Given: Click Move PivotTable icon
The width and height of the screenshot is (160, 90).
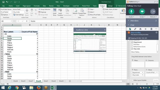Looking at the screenshot, I should 88,15.
